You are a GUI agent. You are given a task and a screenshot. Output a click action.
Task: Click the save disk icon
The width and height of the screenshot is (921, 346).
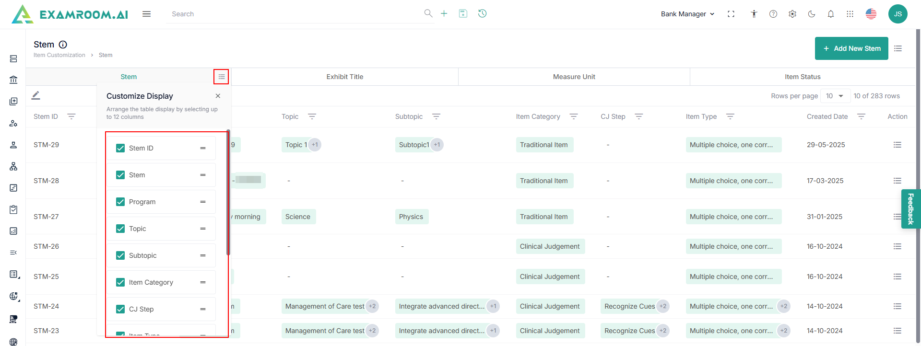[x=463, y=13]
